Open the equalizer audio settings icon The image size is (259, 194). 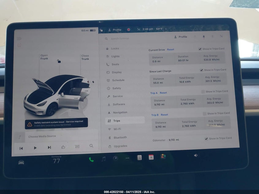pyautogui.click(x=77, y=146)
